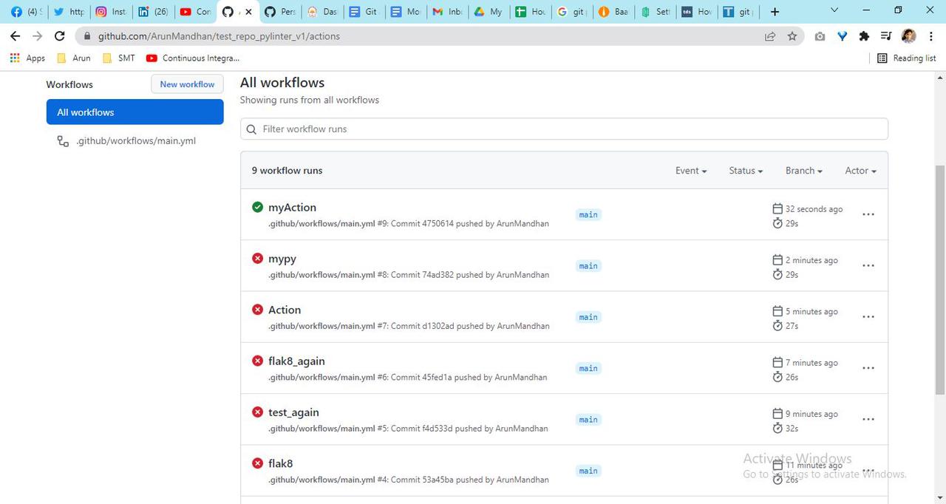Click the bookmark star in the address bar
946x504 pixels.
[x=792, y=35]
